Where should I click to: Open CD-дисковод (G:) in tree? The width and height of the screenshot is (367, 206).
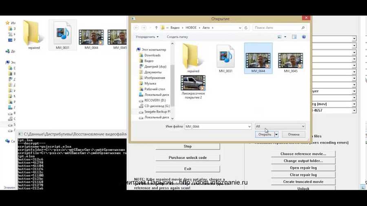[157, 106]
